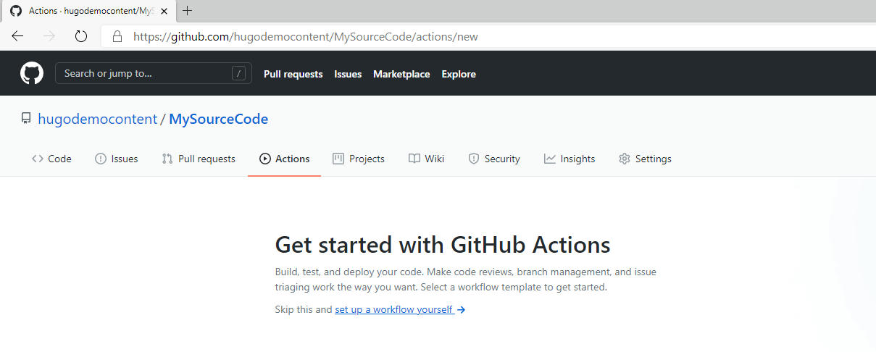Click the browser forward arrow

point(49,36)
